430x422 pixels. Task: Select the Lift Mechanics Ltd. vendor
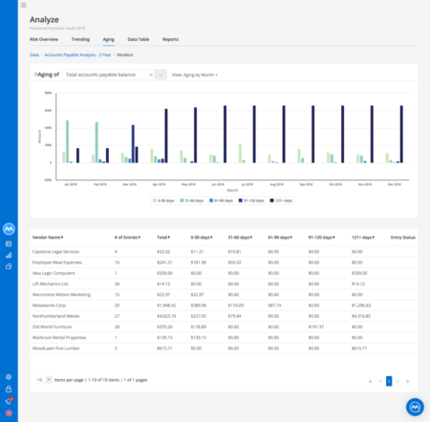[51, 284]
